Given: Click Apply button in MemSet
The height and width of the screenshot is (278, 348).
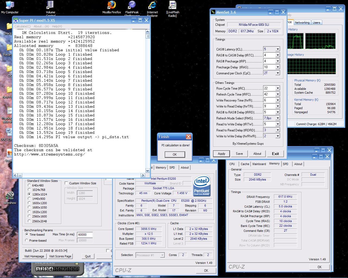Looking at the screenshot, I should (x=222, y=154).
